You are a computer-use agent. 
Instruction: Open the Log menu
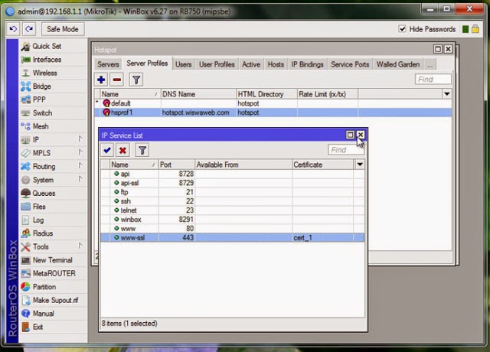click(x=53, y=220)
